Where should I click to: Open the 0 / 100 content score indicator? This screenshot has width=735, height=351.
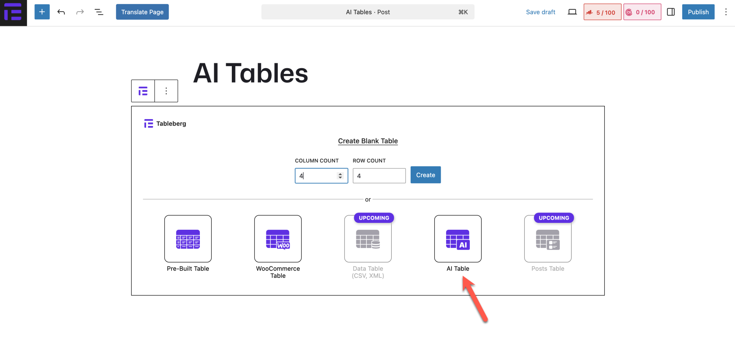[x=642, y=12]
